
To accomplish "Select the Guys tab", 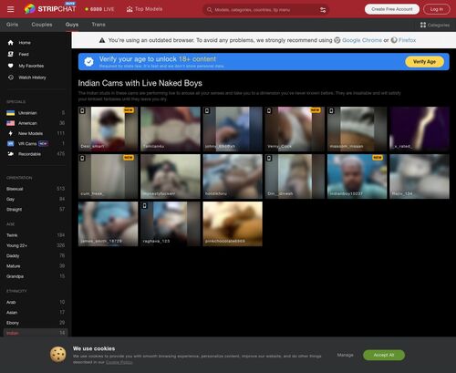I will (72, 25).
